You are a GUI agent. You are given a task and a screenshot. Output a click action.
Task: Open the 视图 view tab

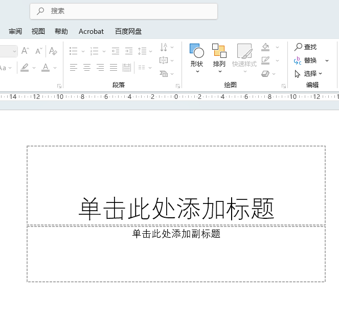coord(38,31)
